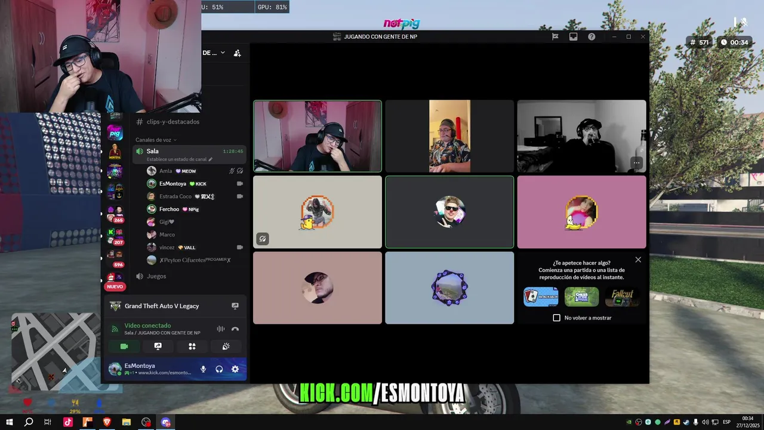Open the Discord taskbar icon

(166, 422)
